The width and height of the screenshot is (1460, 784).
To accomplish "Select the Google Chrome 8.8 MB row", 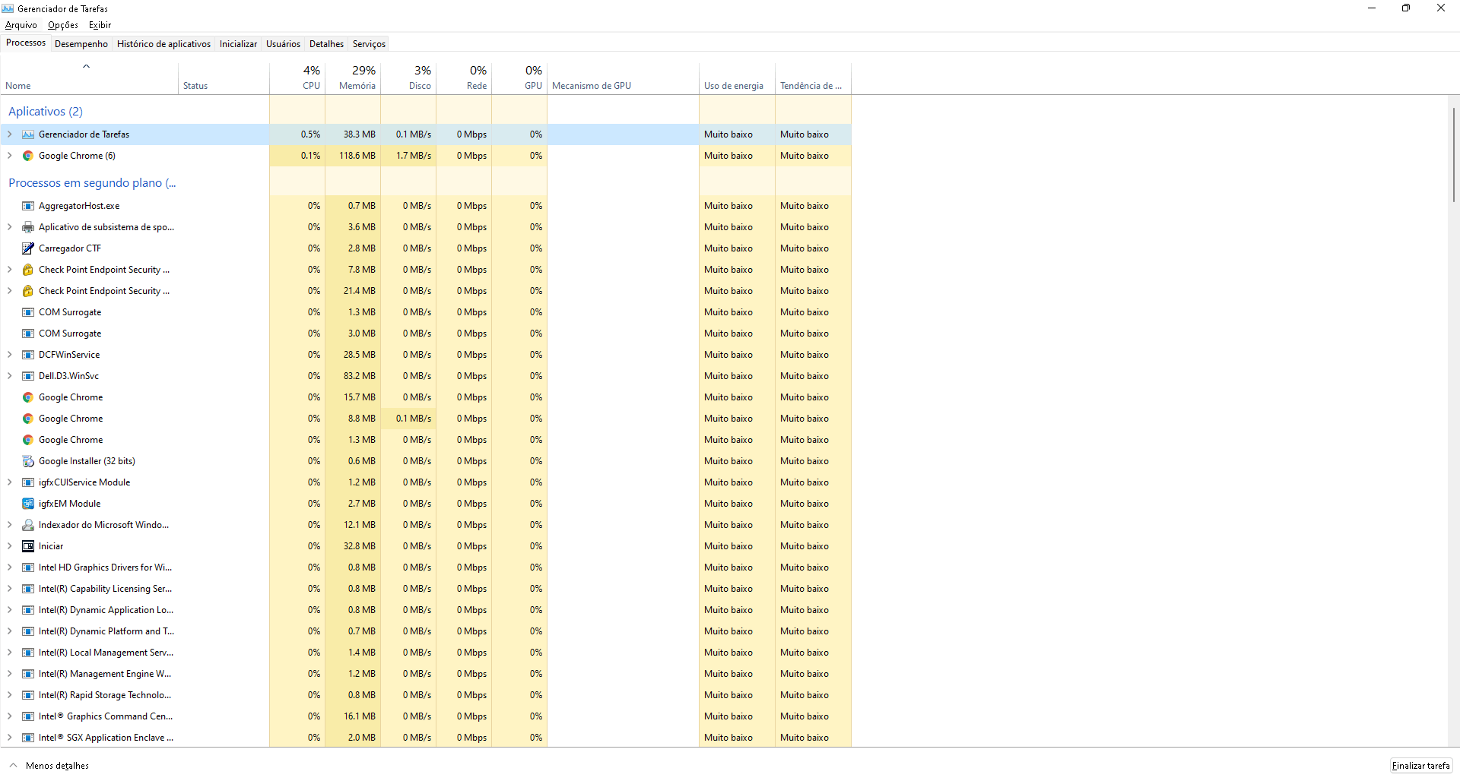I will tap(426, 419).
